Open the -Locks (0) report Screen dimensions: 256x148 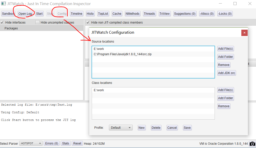225,14
